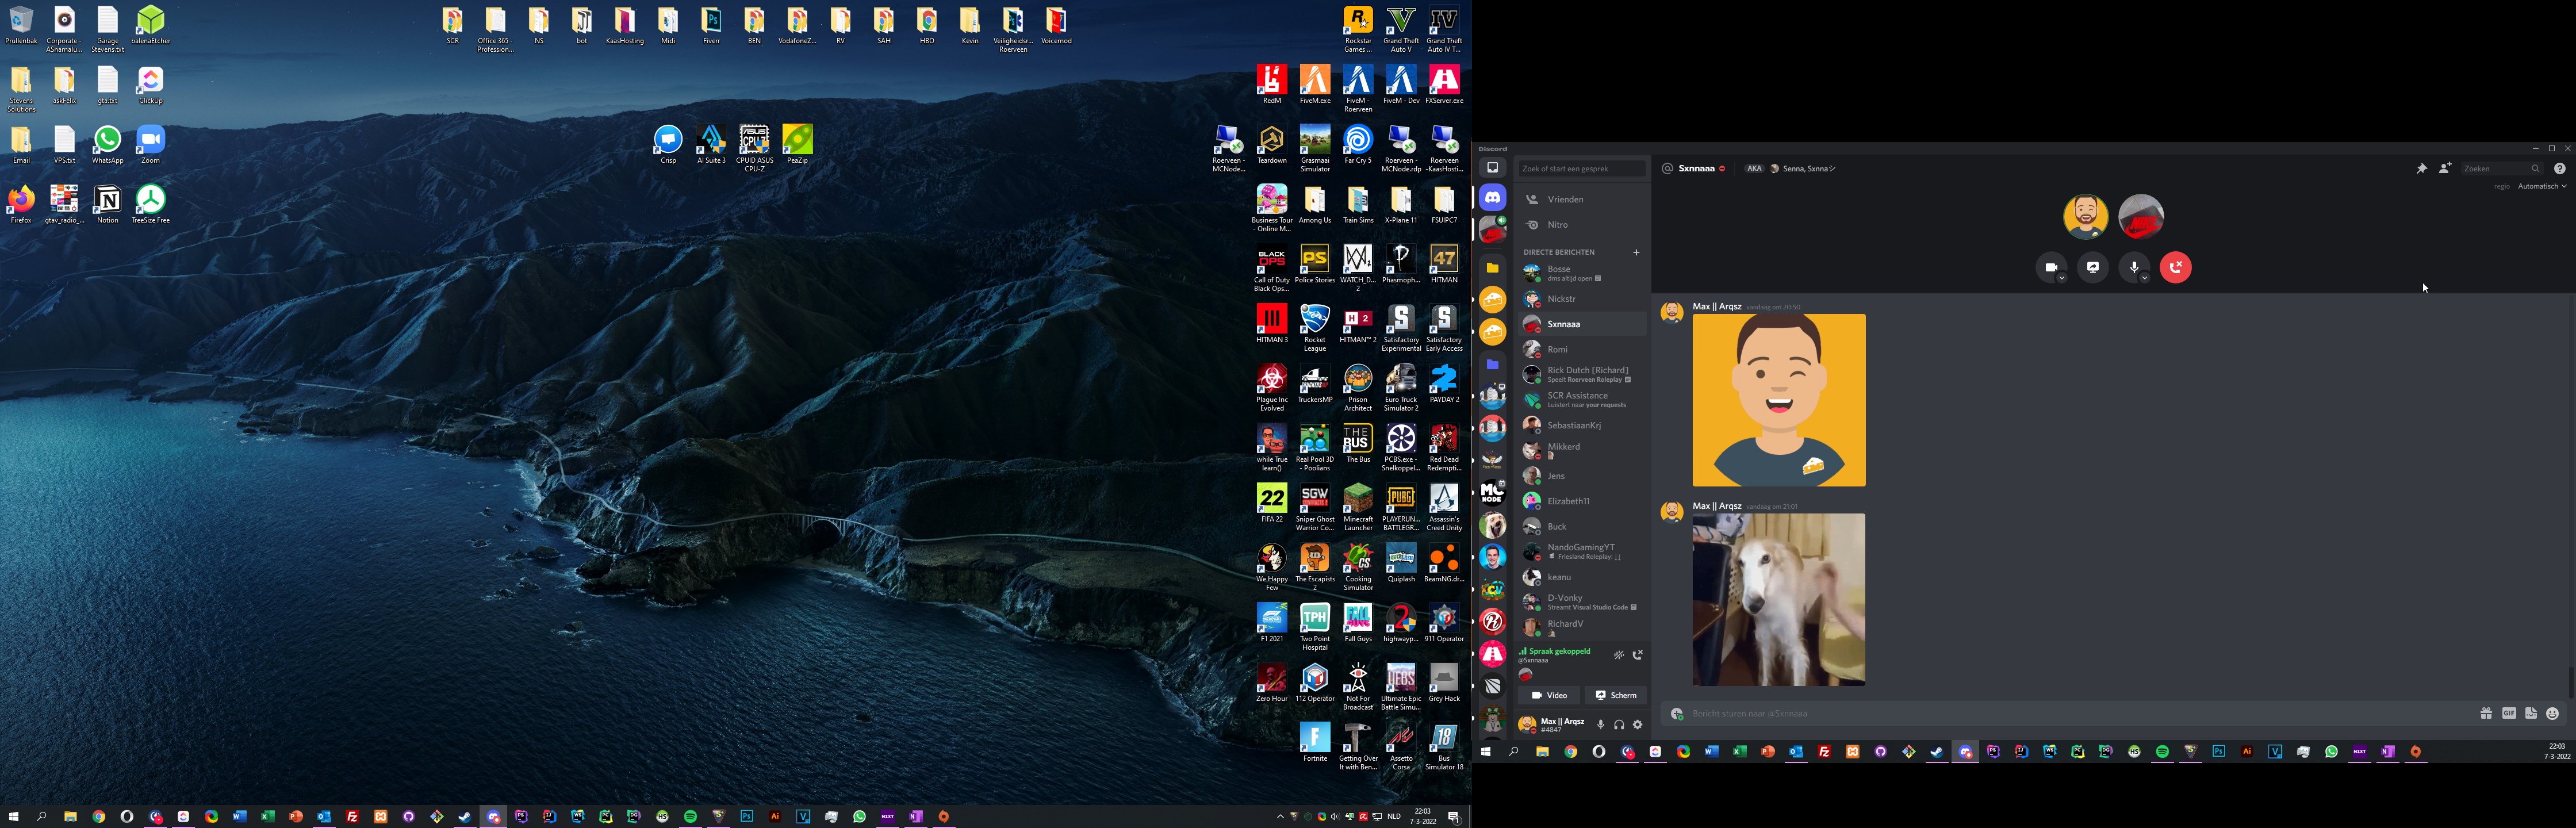This screenshot has height=828, width=2576.
Task: Toggle noise suppression next to Spraak gekoppeld
Action: tap(1618, 656)
